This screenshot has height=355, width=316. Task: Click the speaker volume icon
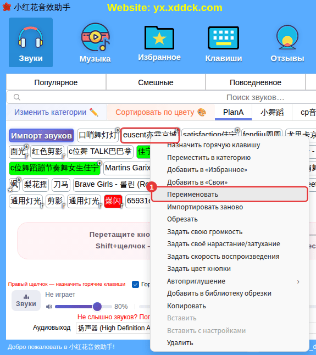49,307
